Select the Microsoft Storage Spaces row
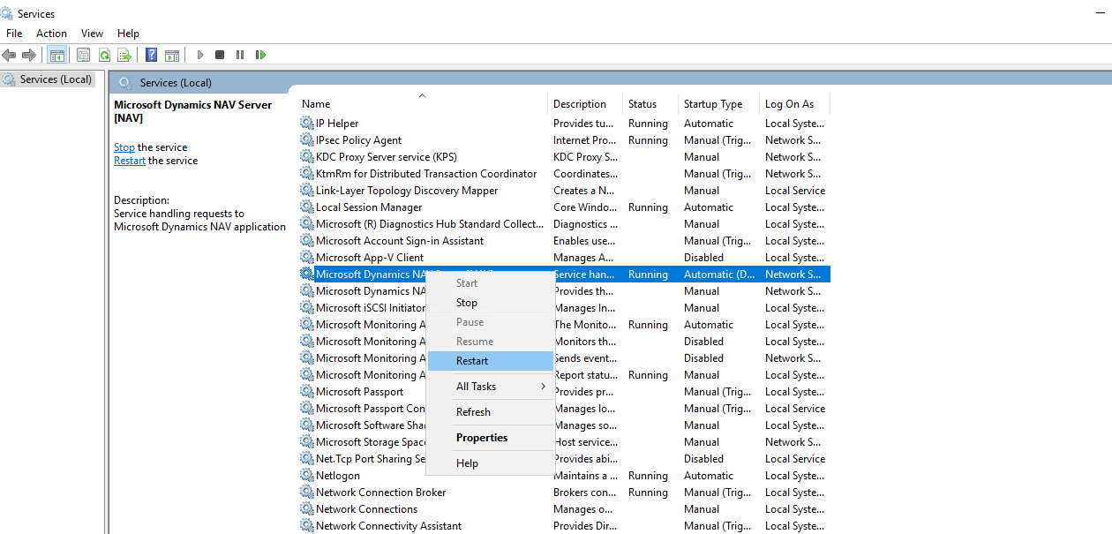 click(x=565, y=442)
